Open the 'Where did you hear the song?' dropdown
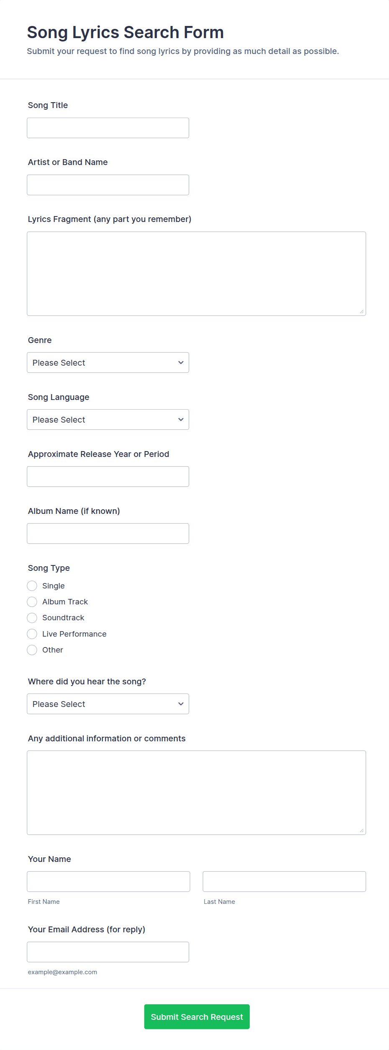Screen dimensions: 389x1050 point(108,704)
